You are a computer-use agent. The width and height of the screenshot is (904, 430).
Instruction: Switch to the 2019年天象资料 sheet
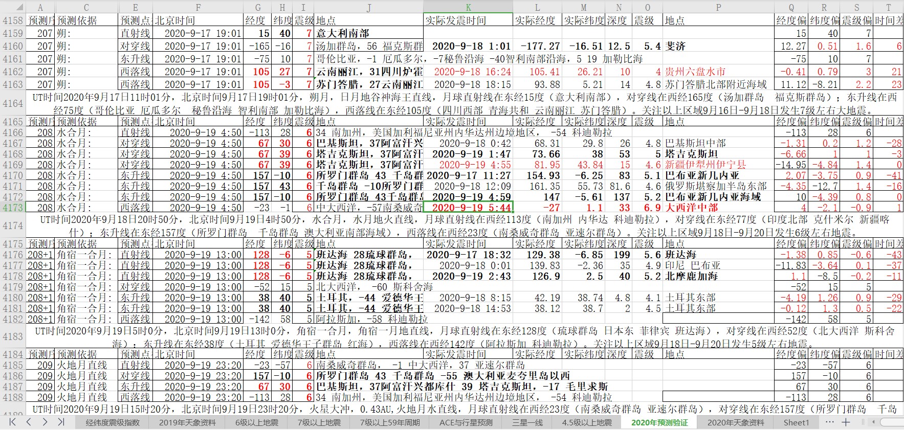[187, 422]
